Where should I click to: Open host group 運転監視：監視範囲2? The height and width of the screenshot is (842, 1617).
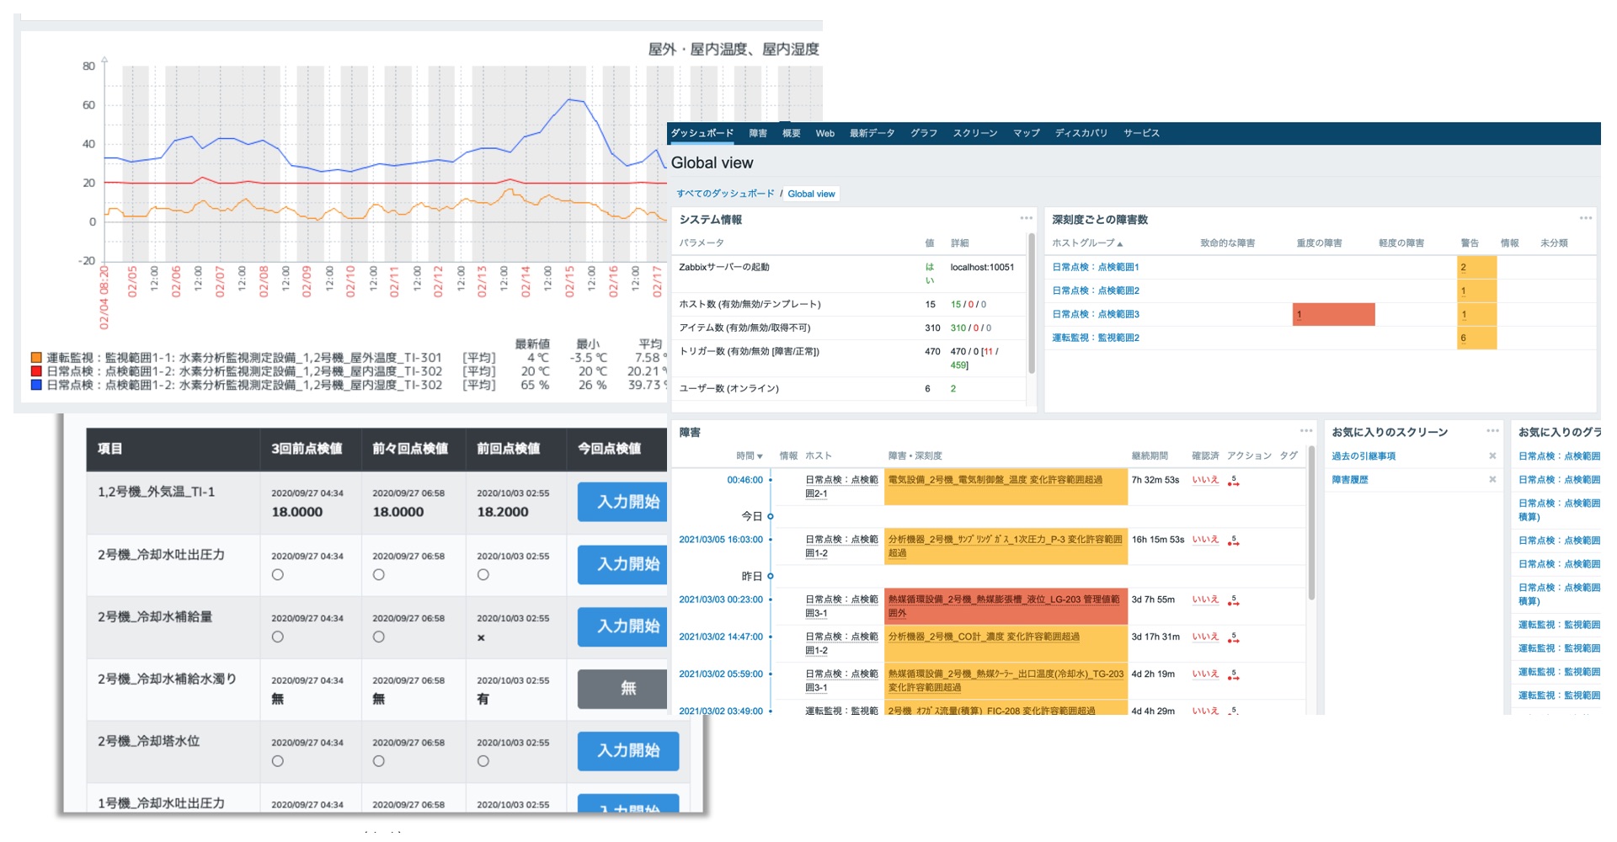click(x=1095, y=338)
